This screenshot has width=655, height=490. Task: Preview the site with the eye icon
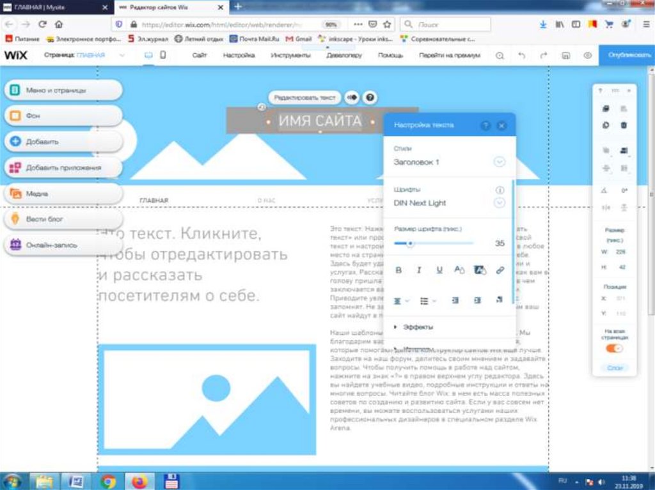[x=587, y=56]
